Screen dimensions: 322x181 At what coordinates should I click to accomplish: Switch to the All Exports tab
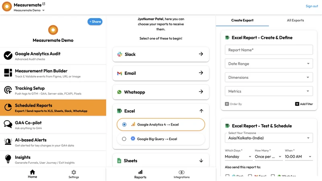295,21
